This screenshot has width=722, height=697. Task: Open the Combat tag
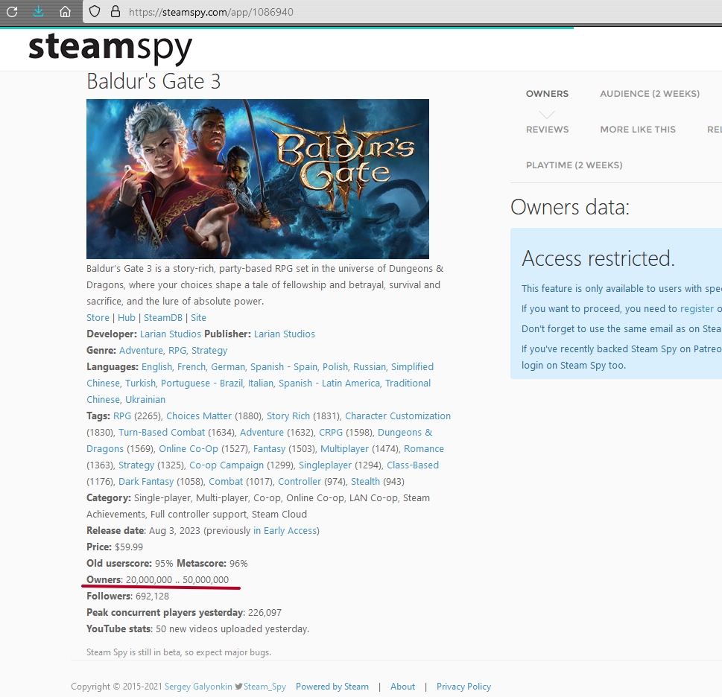[x=226, y=481]
